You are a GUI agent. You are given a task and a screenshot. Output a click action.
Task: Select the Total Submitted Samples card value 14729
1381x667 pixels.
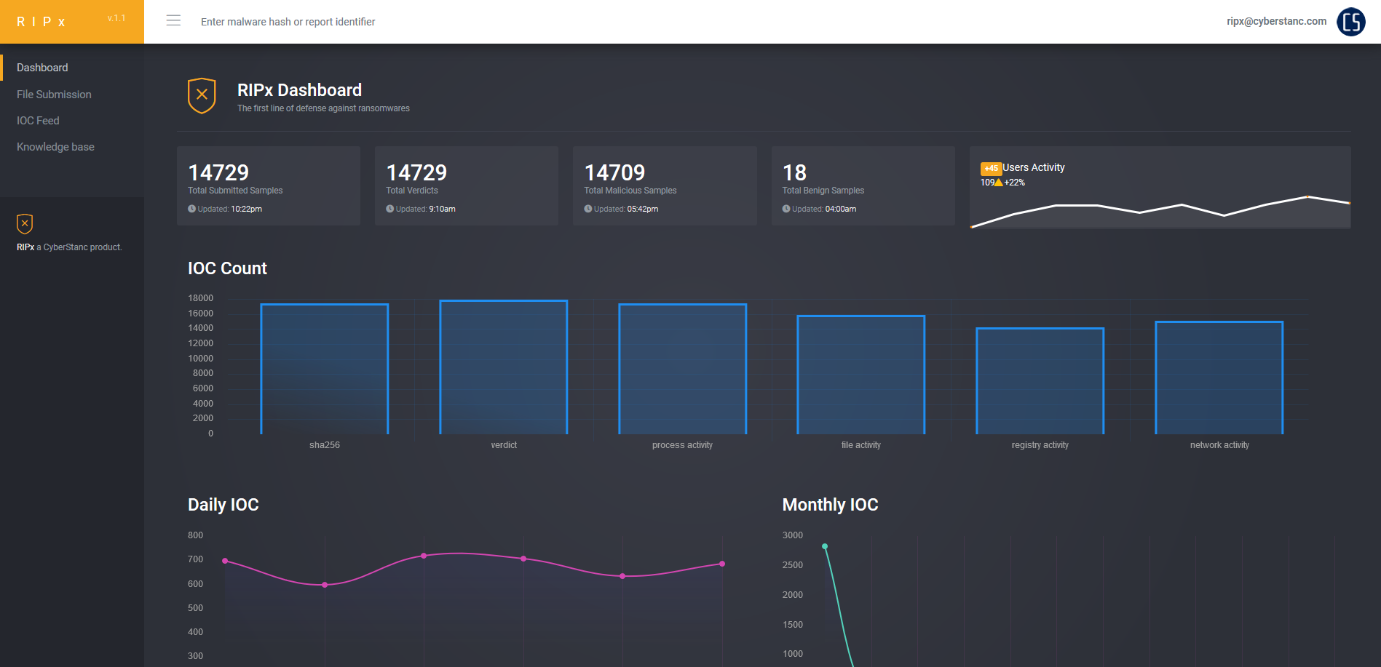pyautogui.click(x=218, y=172)
